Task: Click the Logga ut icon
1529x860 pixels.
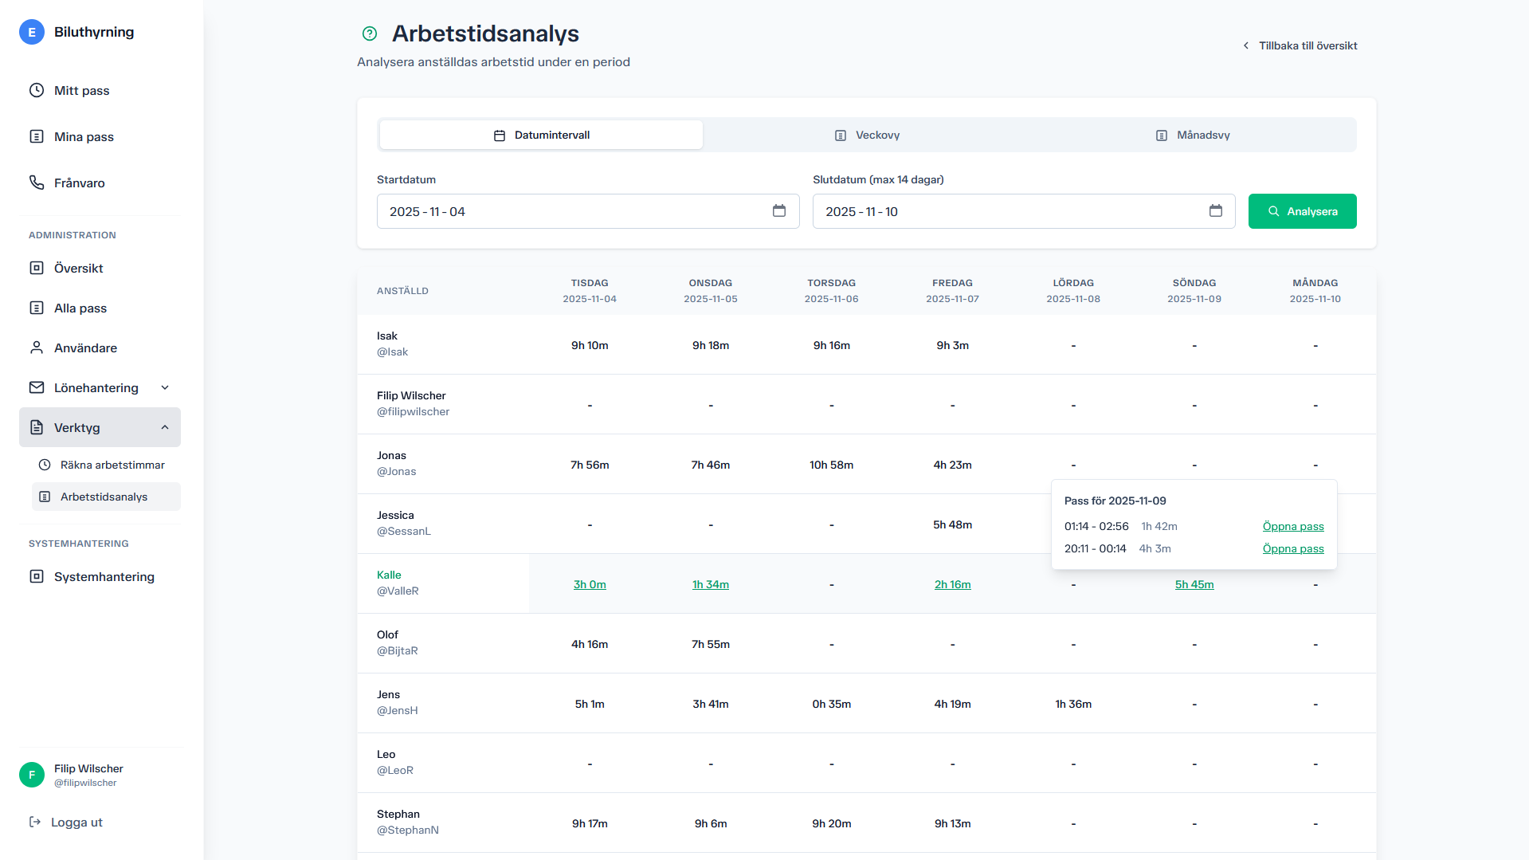Action: pos(35,823)
